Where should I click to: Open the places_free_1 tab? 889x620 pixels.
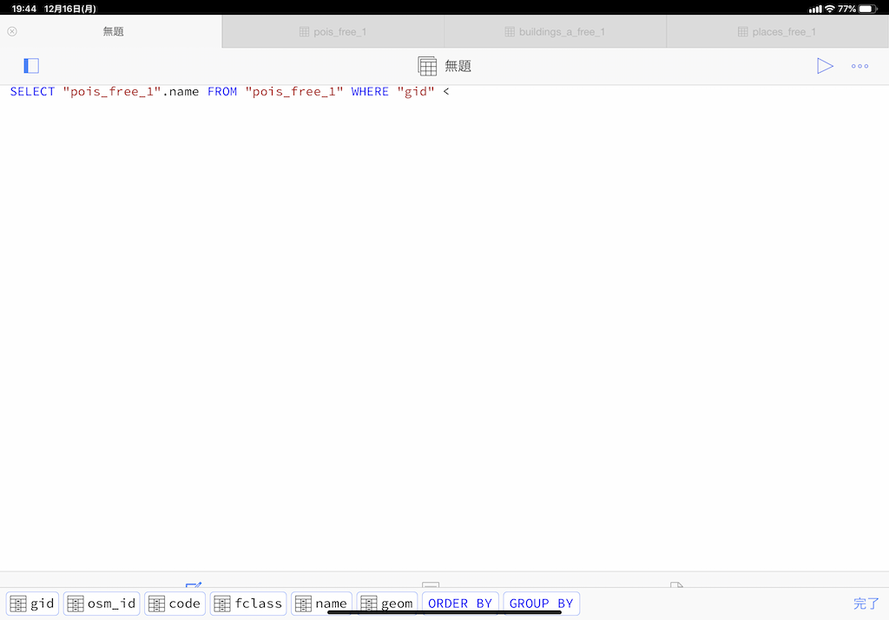coord(777,30)
